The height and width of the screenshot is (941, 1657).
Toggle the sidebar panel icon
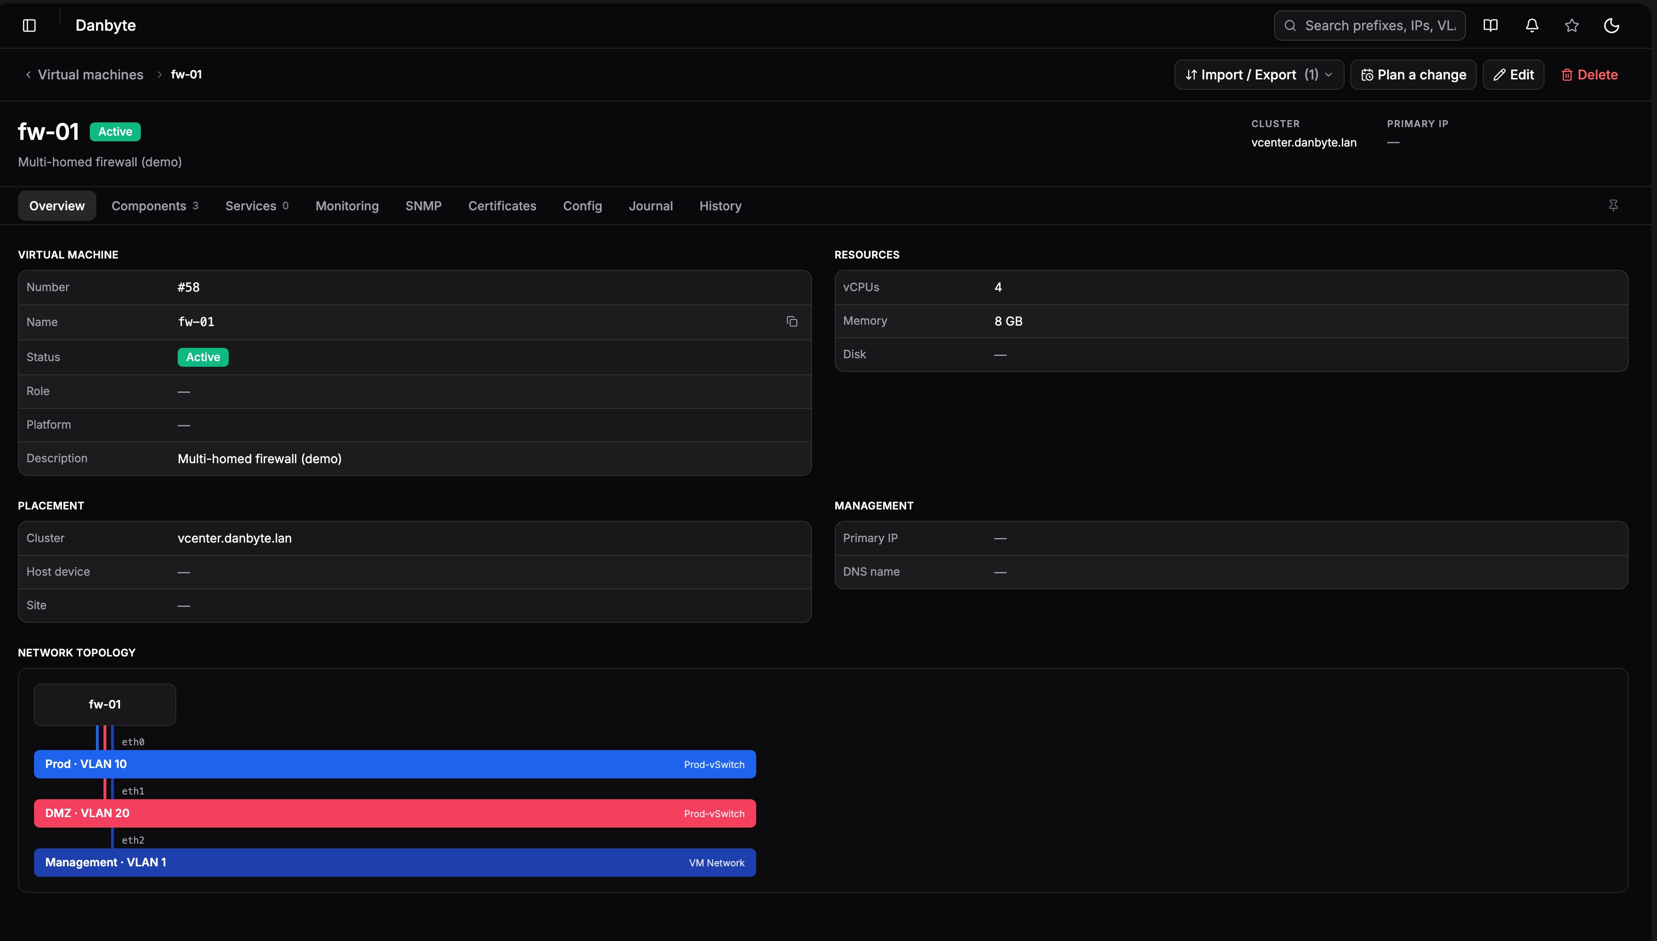click(x=29, y=25)
